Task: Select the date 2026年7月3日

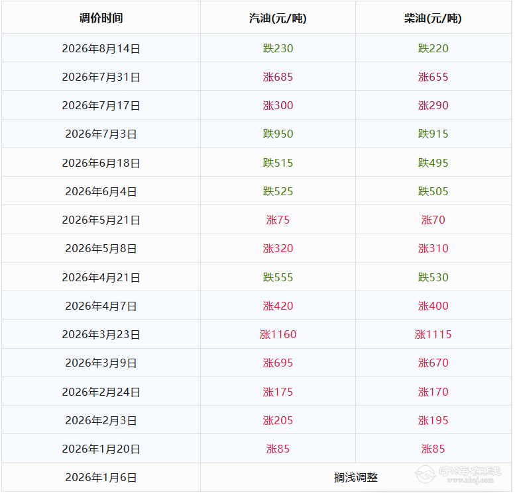Action: pos(101,134)
